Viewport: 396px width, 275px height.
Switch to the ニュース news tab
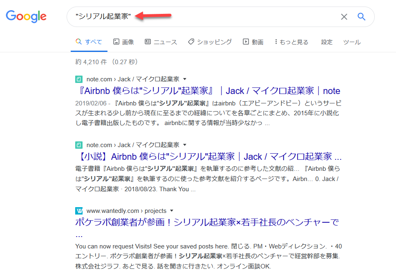tap(161, 42)
